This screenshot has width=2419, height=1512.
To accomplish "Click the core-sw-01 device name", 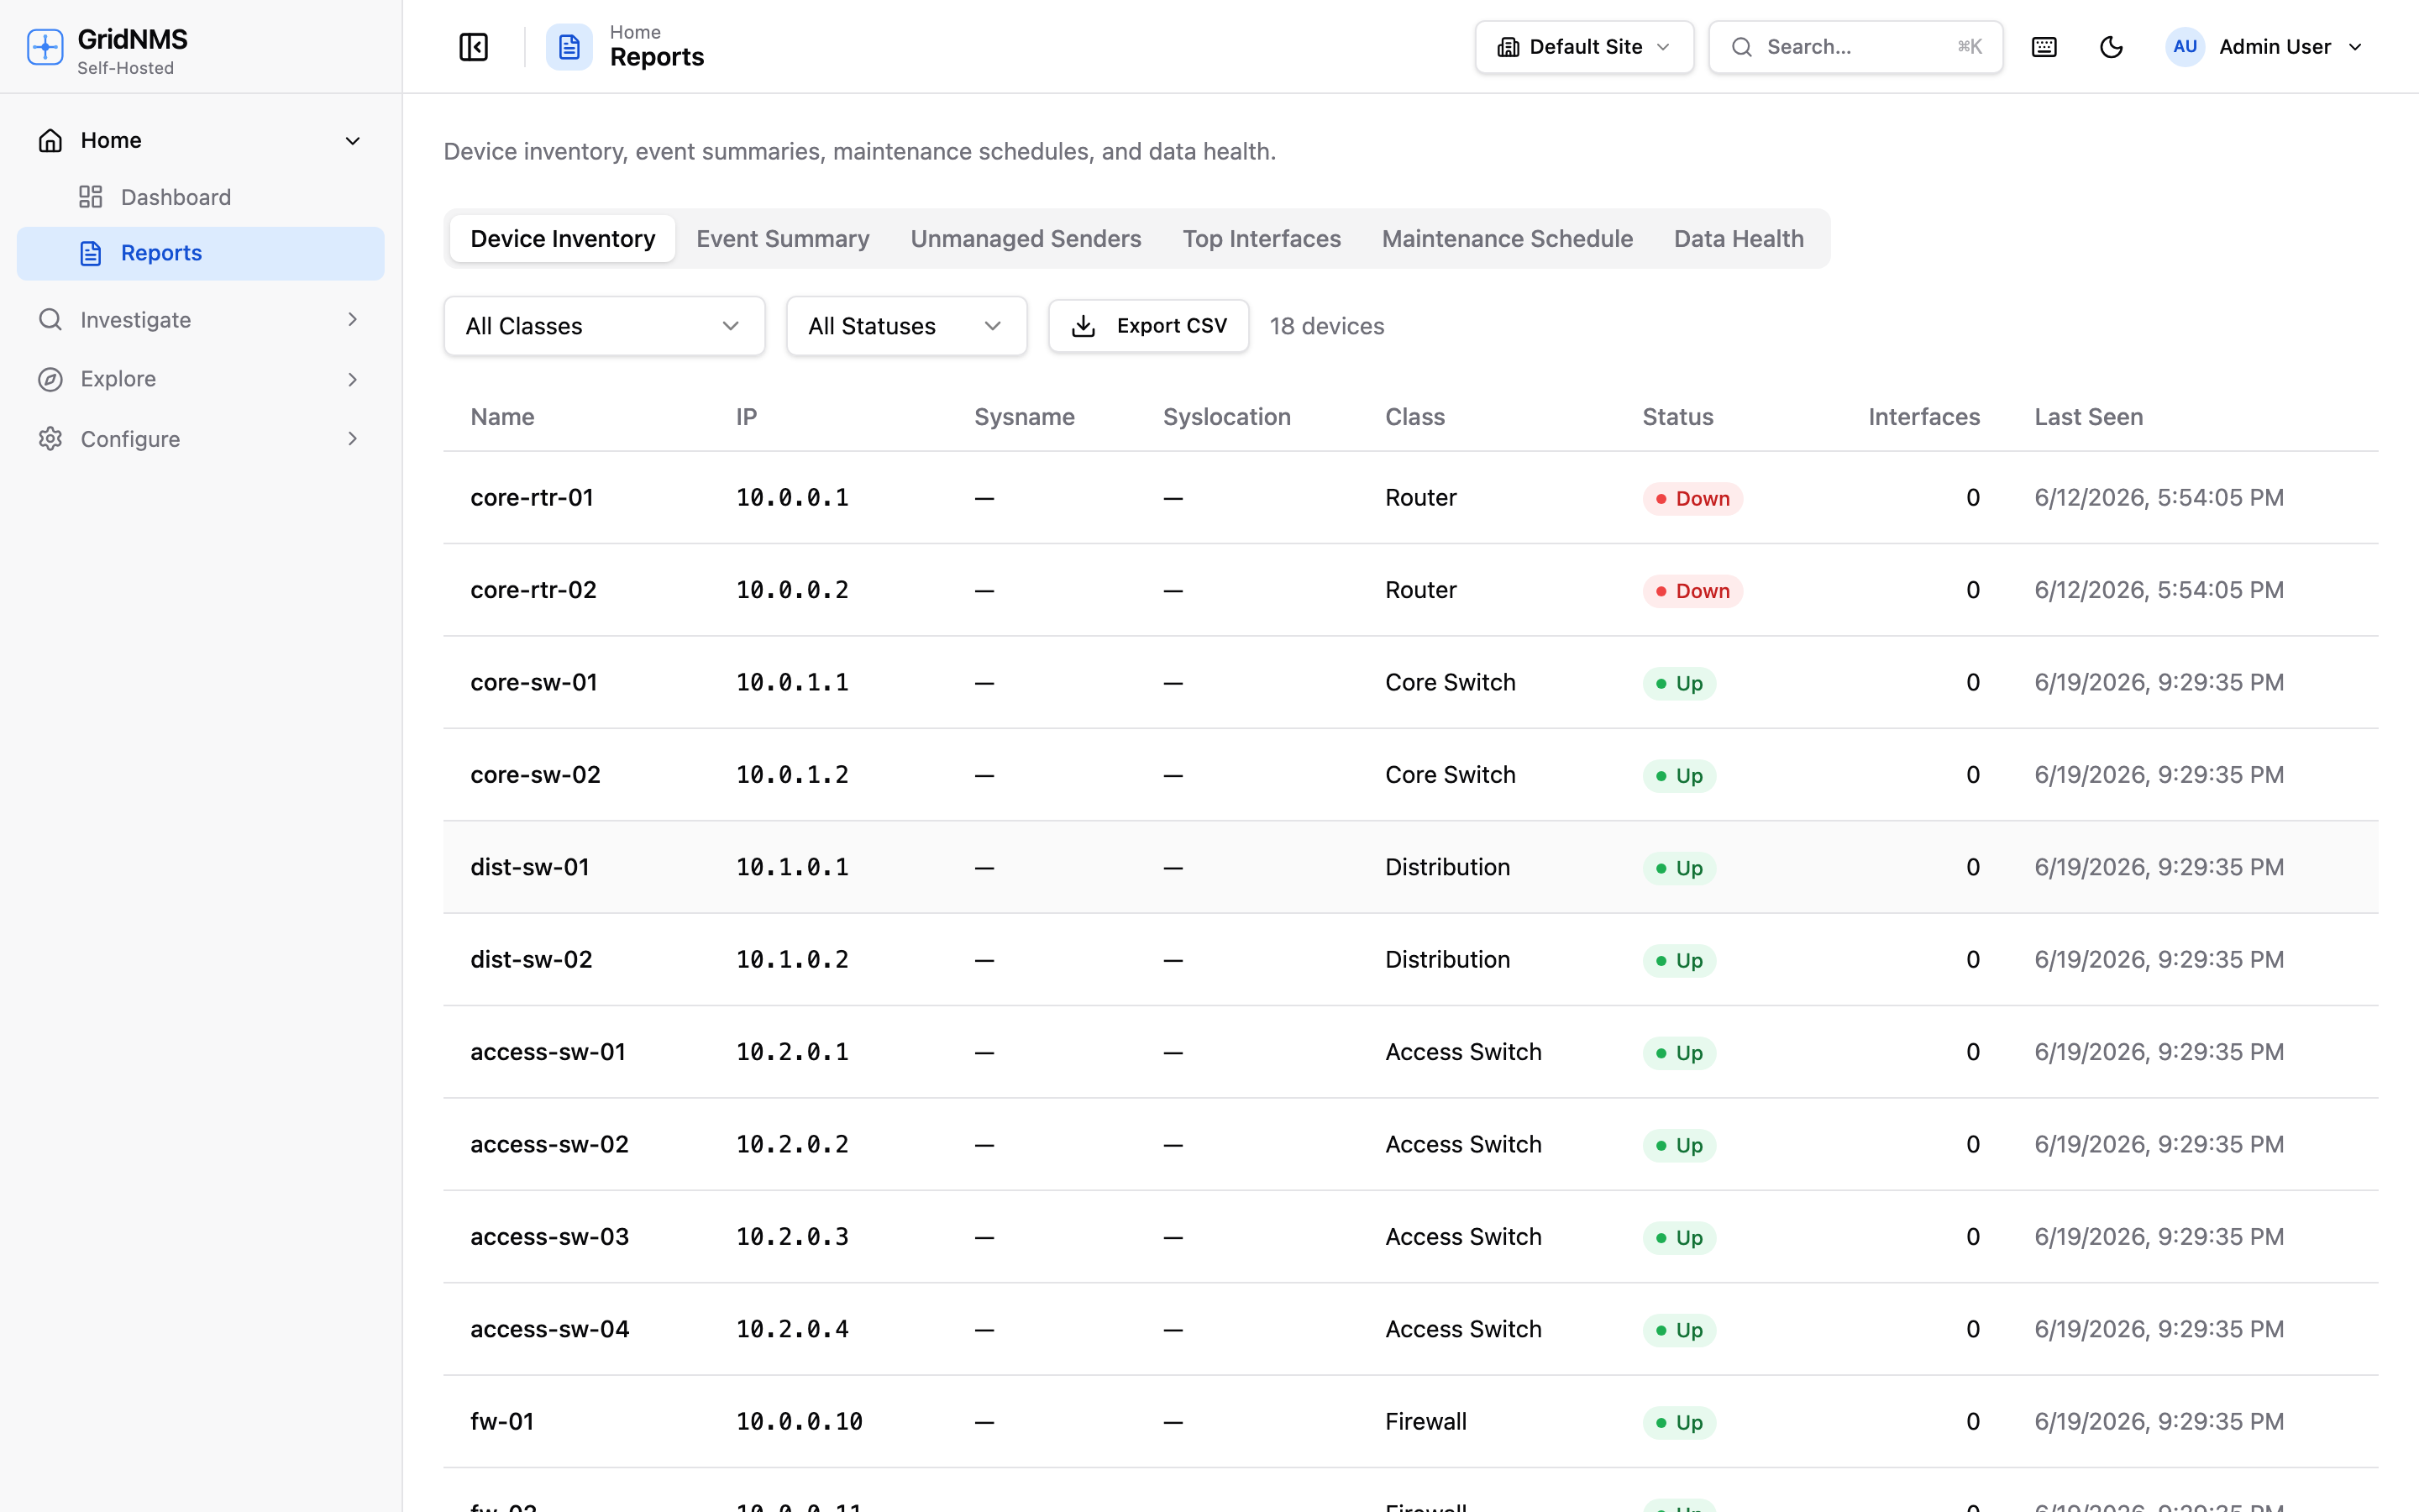I will [x=534, y=683].
